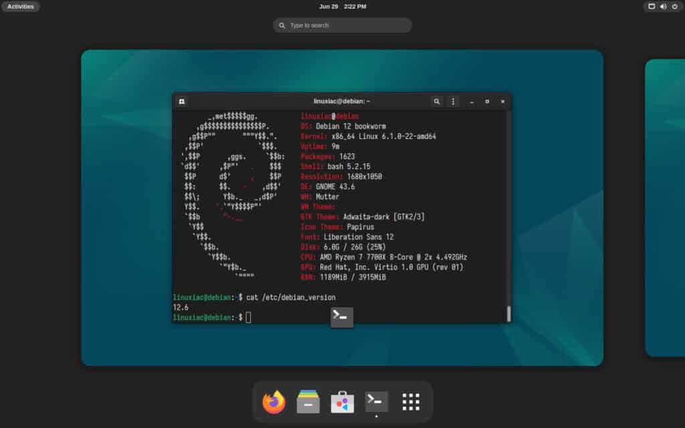
Task: Click the terminal search magnifier icon
Action: [437, 102]
